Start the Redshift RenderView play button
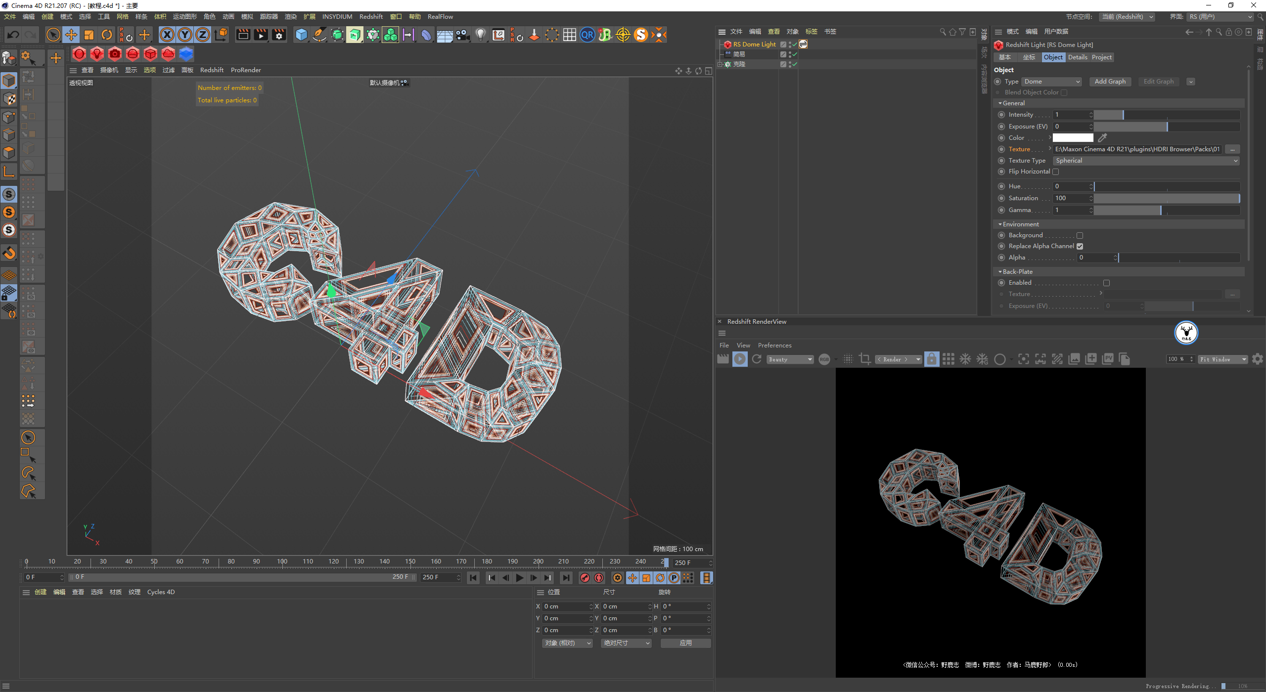The width and height of the screenshot is (1266, 692). coord(740,359)
